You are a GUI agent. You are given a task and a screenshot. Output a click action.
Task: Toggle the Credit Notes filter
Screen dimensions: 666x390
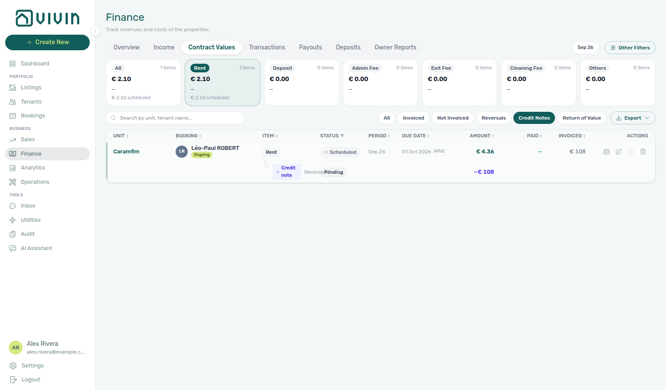[x=534, y=118]
